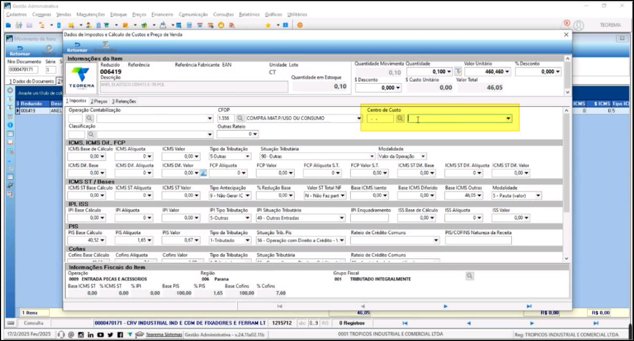Viewport: 634px width, 341px height.
Task: Click the CFOP code field showing 1.556
Action: [x=226, y=119]
